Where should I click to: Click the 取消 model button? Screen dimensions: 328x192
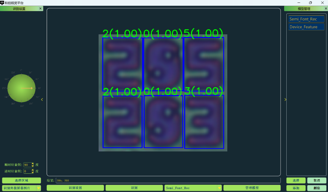pyautogui.click(x=317, y=181)
